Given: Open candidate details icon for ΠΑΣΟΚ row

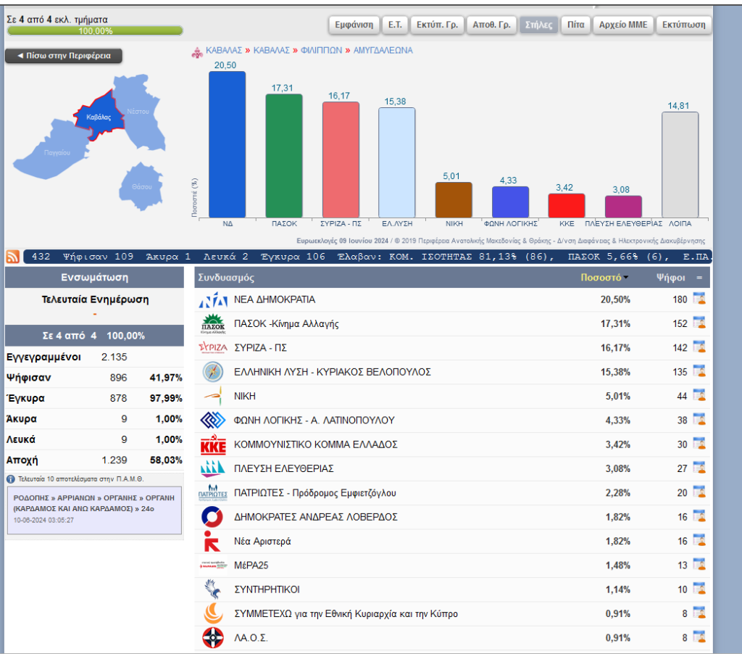Looking at the screenshot, I should pyautogui.click(x=699, y=323).
